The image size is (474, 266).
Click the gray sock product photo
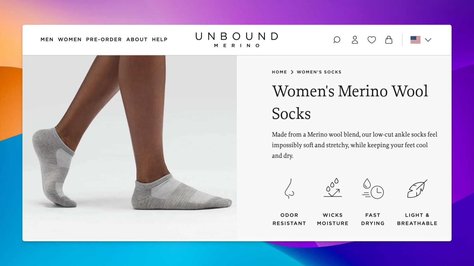click(130, 148)
